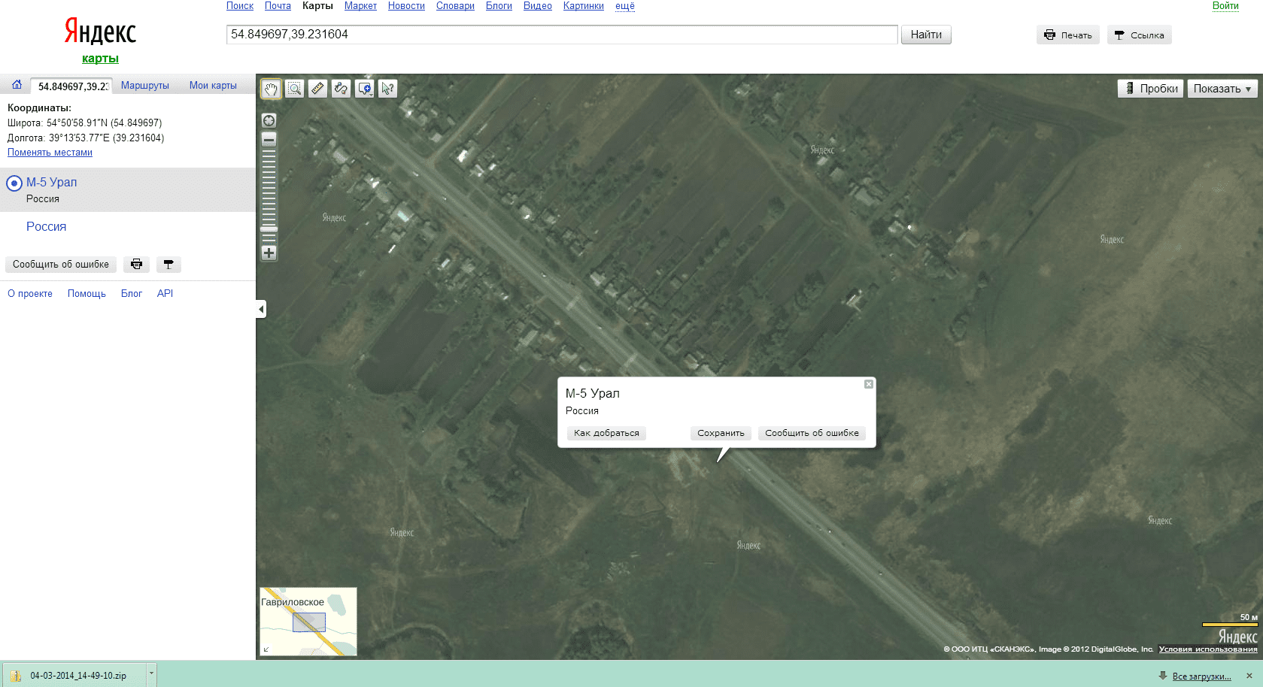Close the downloads bar

coord(1249,676)
